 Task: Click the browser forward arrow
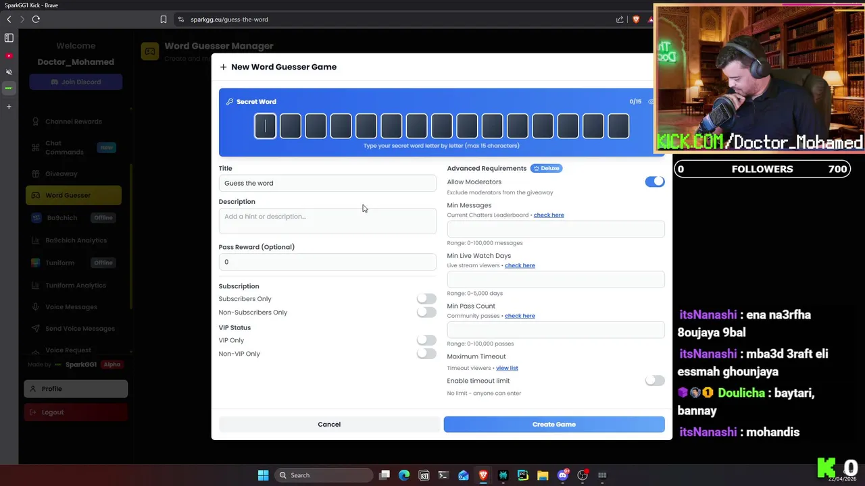[22, 20]
